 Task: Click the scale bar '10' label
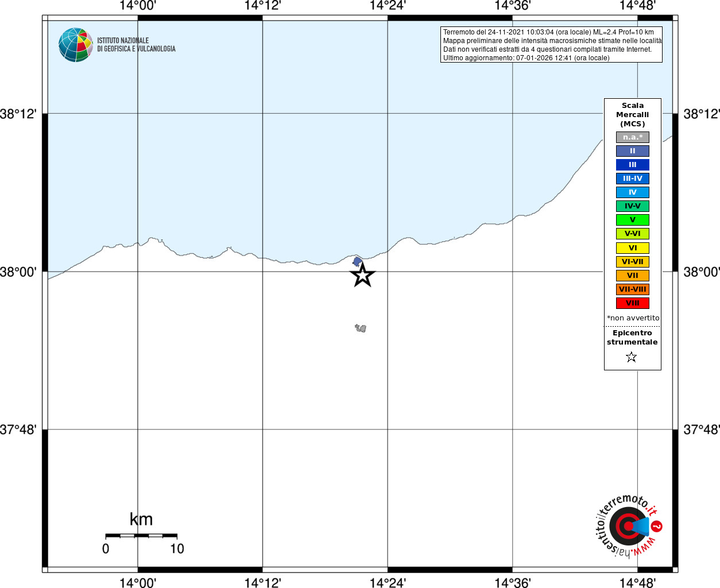click(x=177, y=549)
